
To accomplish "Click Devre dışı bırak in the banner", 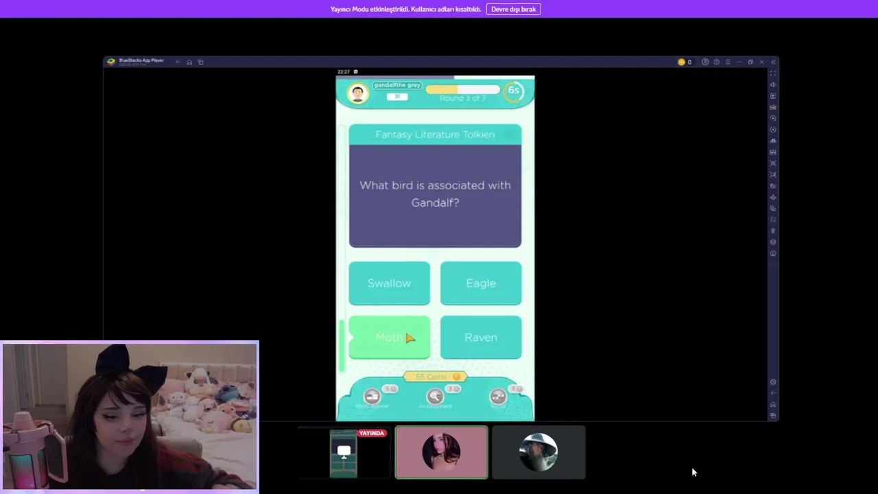I will point(514,9).
